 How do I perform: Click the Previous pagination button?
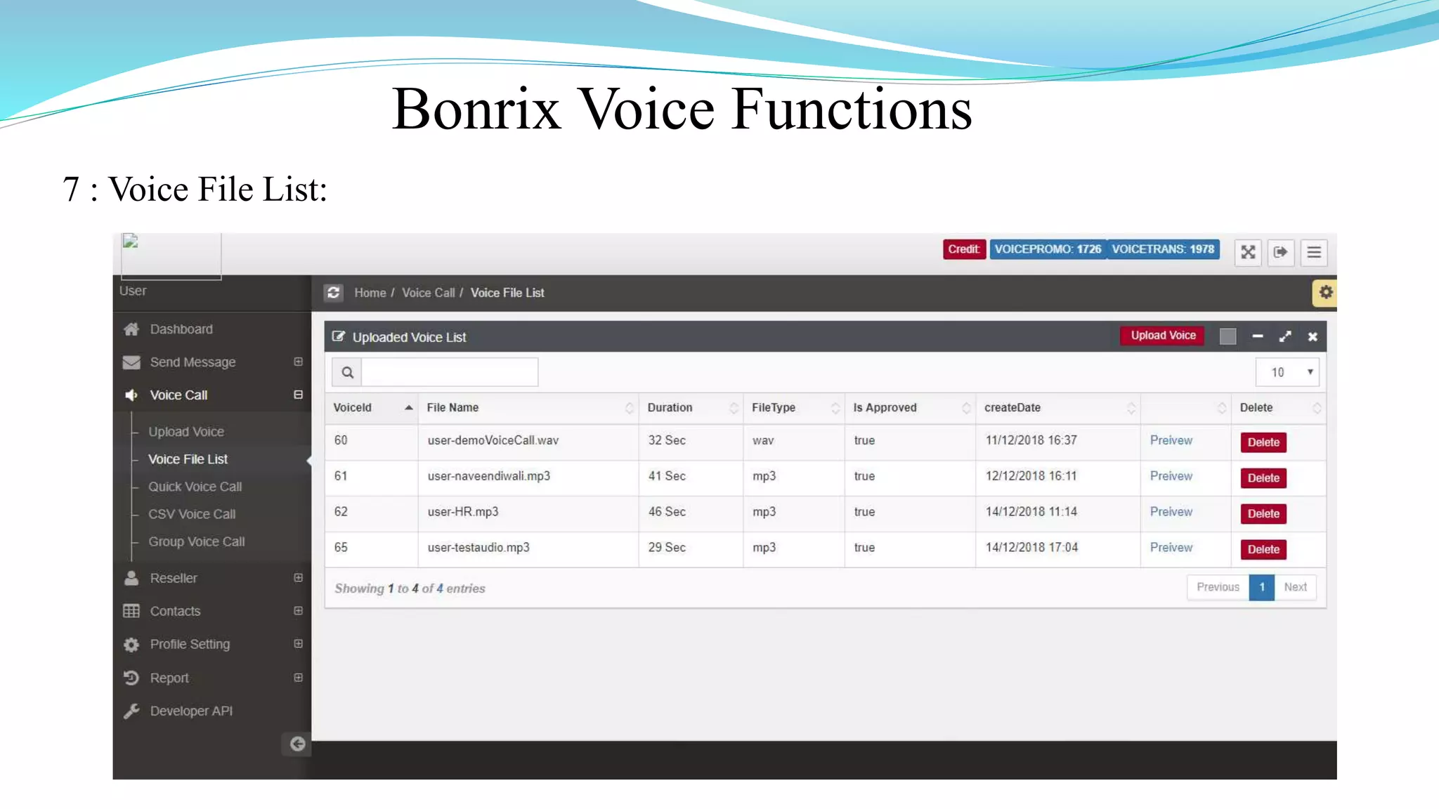[x=1218, y=587]
